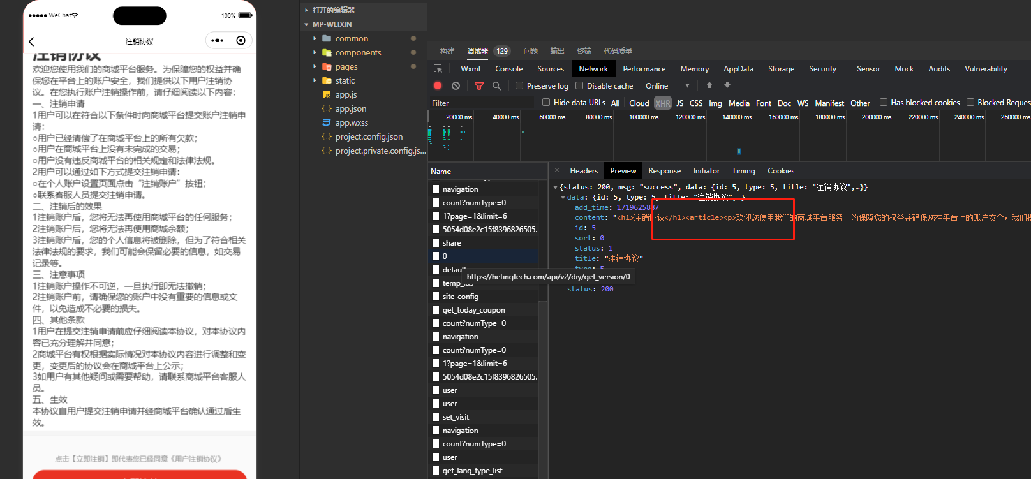Click the app.json file icon
Image resolution: width=1031 pixels, height=479 pixels.
[327, 108]
